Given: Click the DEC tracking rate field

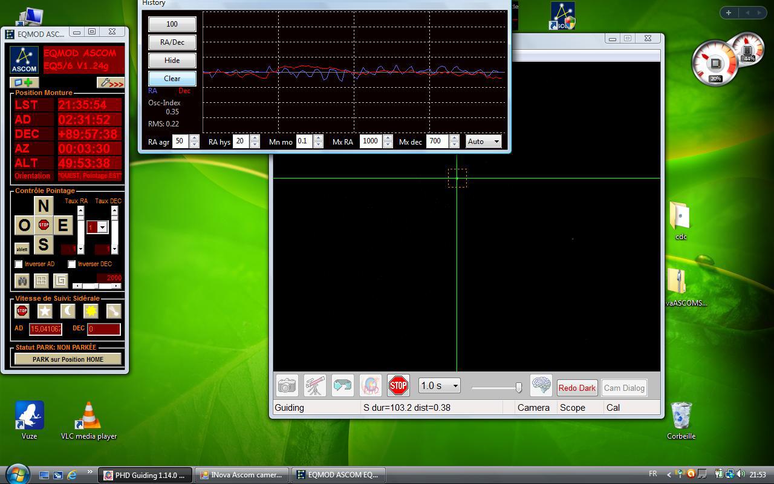Looking at the screenshot, I should click(x=104, y=329).
